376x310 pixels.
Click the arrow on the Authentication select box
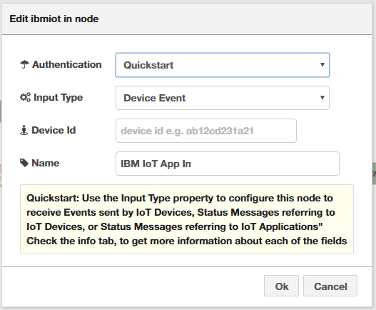(322, 64)
